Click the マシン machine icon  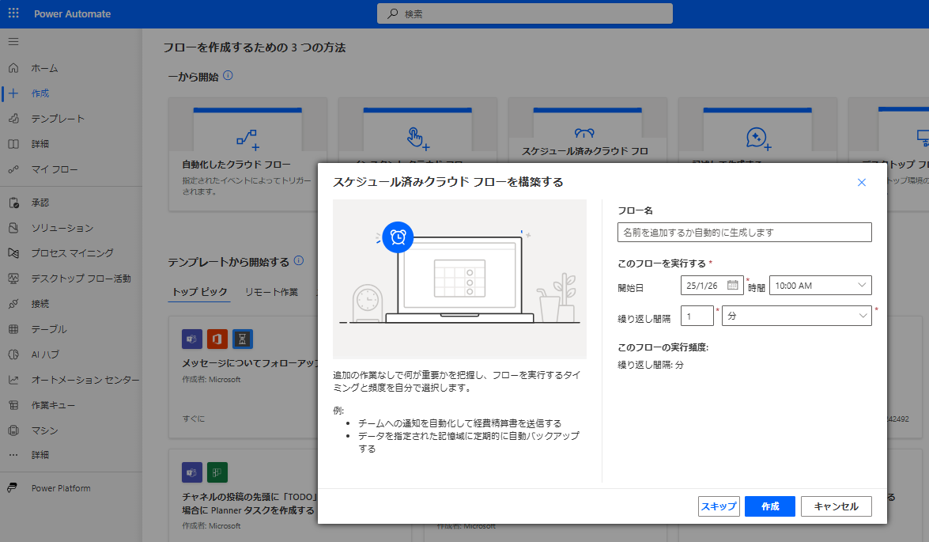pyautogui.click(x=13, y=430)
